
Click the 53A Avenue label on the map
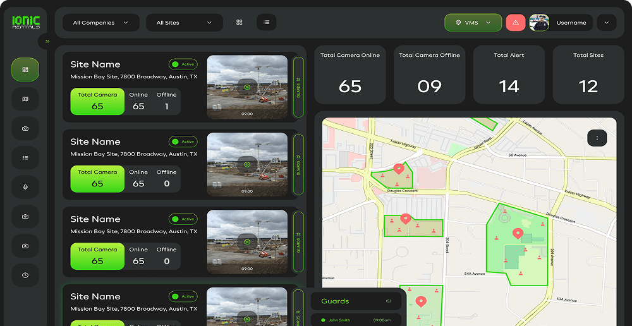567,300
